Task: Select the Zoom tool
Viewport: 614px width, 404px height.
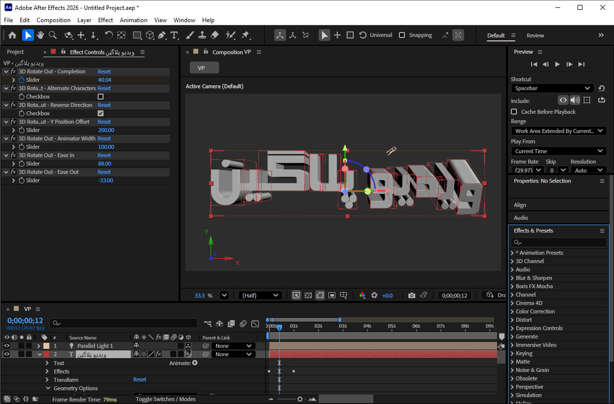Action: click(52, 35)
